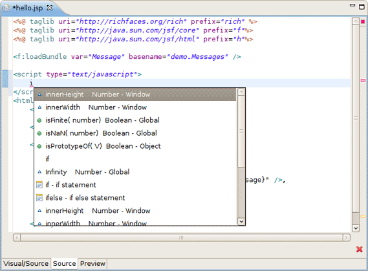Click the template icon beside 'if - if statement'

click(39, 185)
